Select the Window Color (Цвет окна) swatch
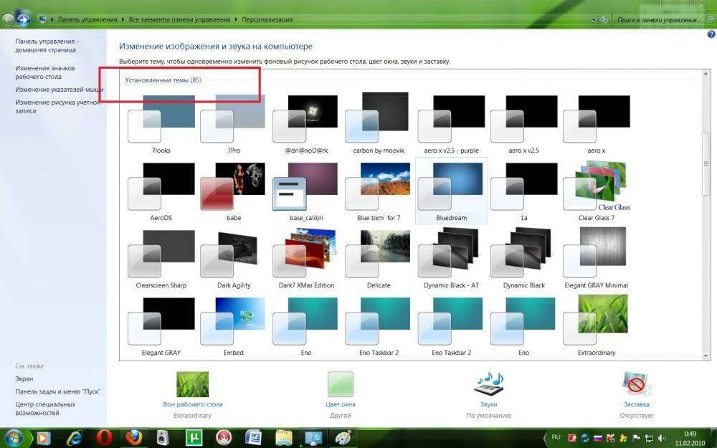 [x=340, y=385]
